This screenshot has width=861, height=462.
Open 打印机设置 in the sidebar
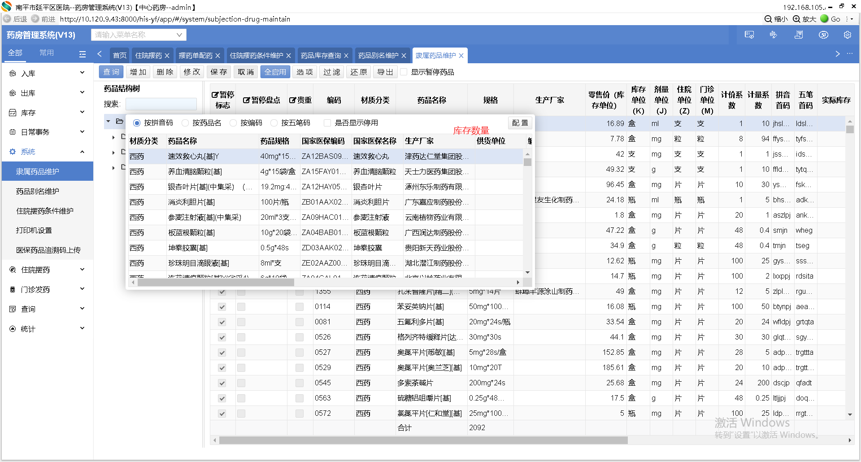coord(34,231)
